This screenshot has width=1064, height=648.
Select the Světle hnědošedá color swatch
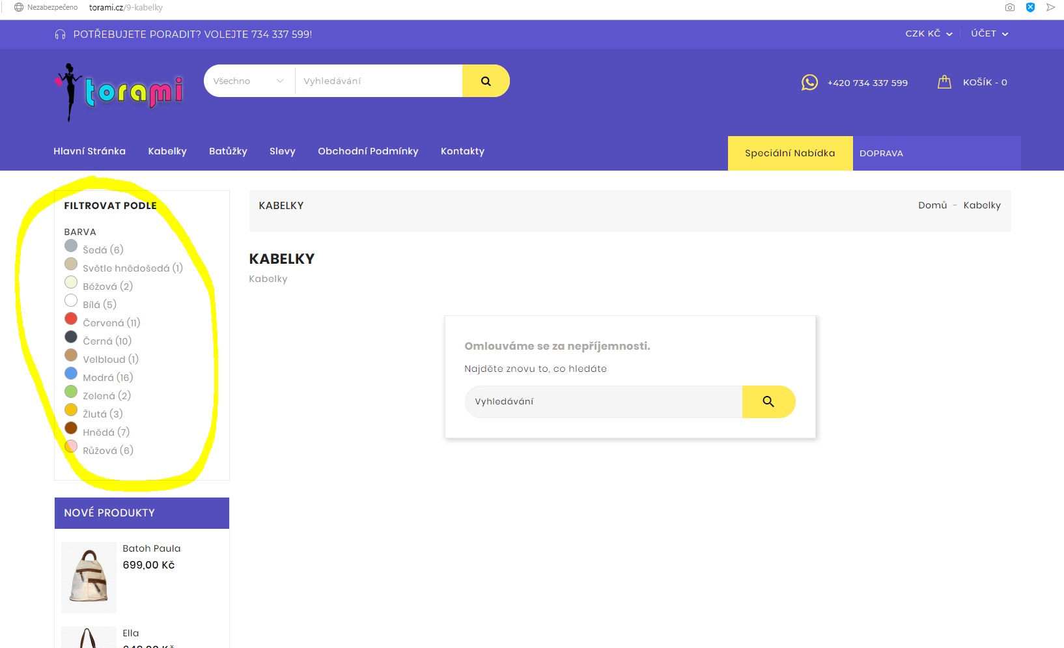pos(71,264)
